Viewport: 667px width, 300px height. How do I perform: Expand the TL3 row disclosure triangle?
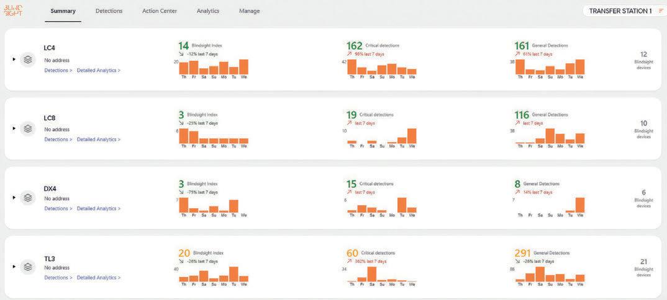pyautogui.click(x=14, y=267)
